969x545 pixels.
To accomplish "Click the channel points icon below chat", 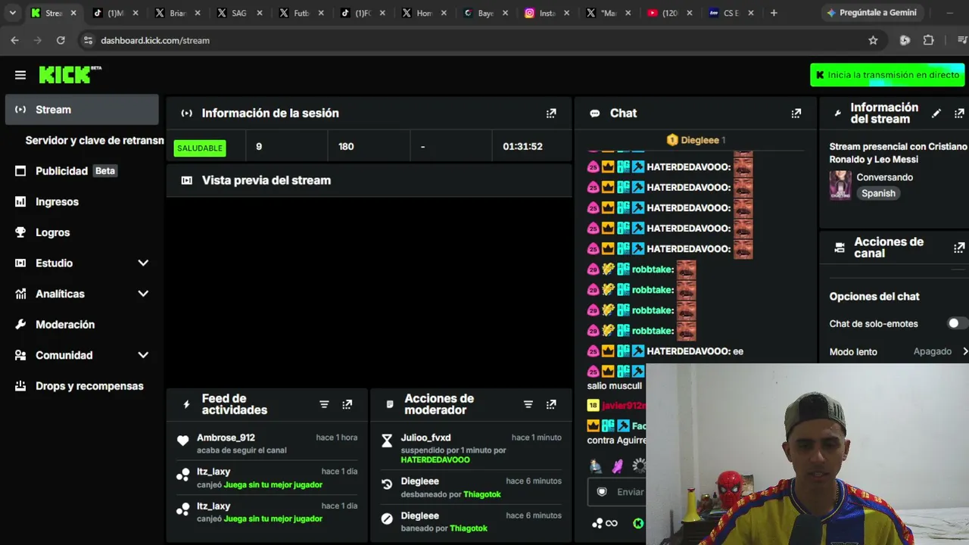I will (597, 523).
